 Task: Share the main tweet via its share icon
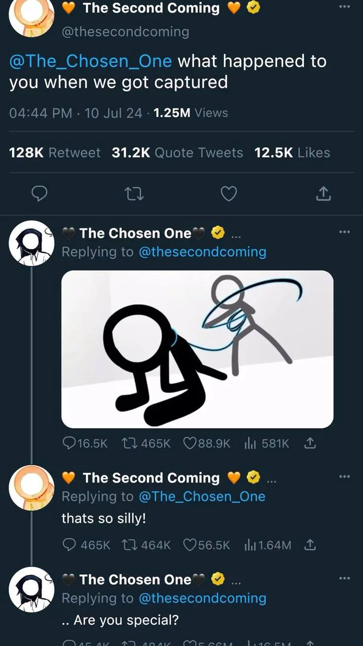(323, 194)
